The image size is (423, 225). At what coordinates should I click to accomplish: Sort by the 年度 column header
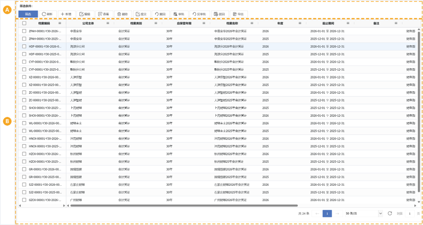(279, 24)
